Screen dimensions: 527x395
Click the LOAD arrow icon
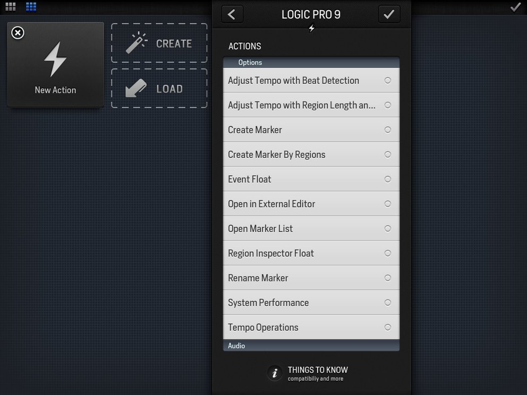[136, 88]
